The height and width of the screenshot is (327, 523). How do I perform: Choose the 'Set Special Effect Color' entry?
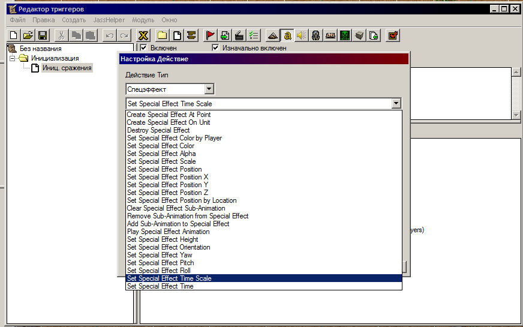coord(264,145)
